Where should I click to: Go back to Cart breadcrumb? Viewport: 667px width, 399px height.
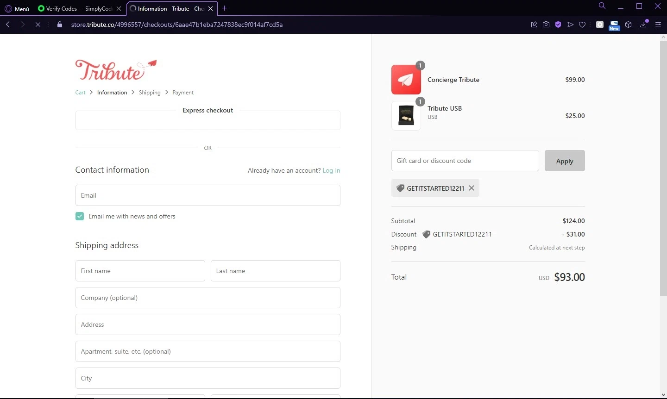(x=80, y=93)
